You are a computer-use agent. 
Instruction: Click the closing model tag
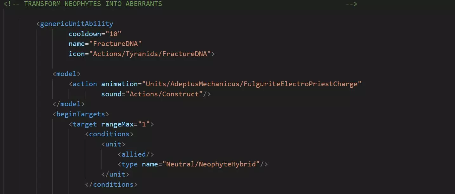point(69,104)
